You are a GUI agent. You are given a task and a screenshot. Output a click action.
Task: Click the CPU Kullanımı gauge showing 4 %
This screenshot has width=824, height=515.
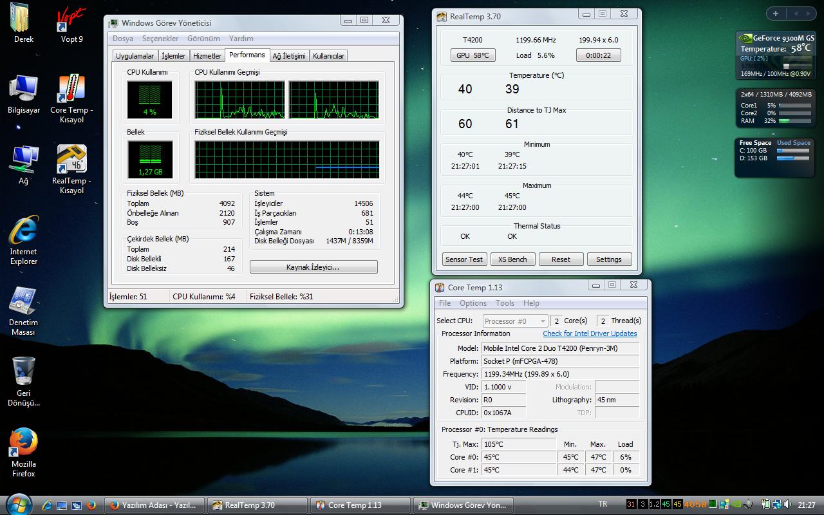click(x=149, y=100)
